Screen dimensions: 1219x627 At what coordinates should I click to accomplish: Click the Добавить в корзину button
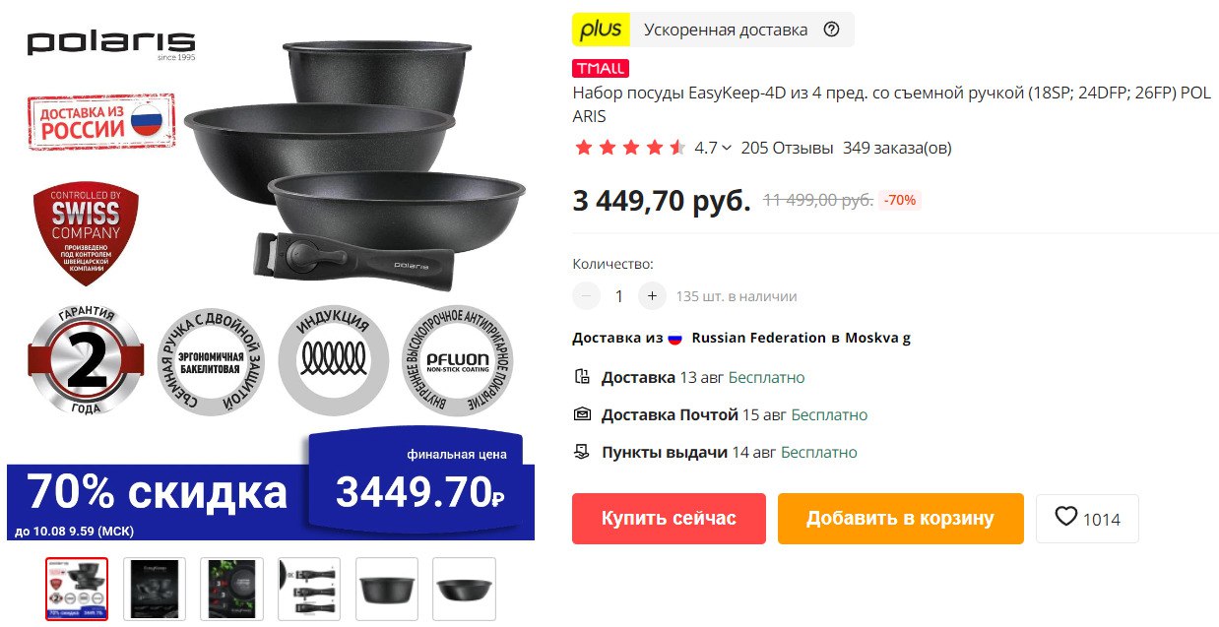click(x=901, y=519)
